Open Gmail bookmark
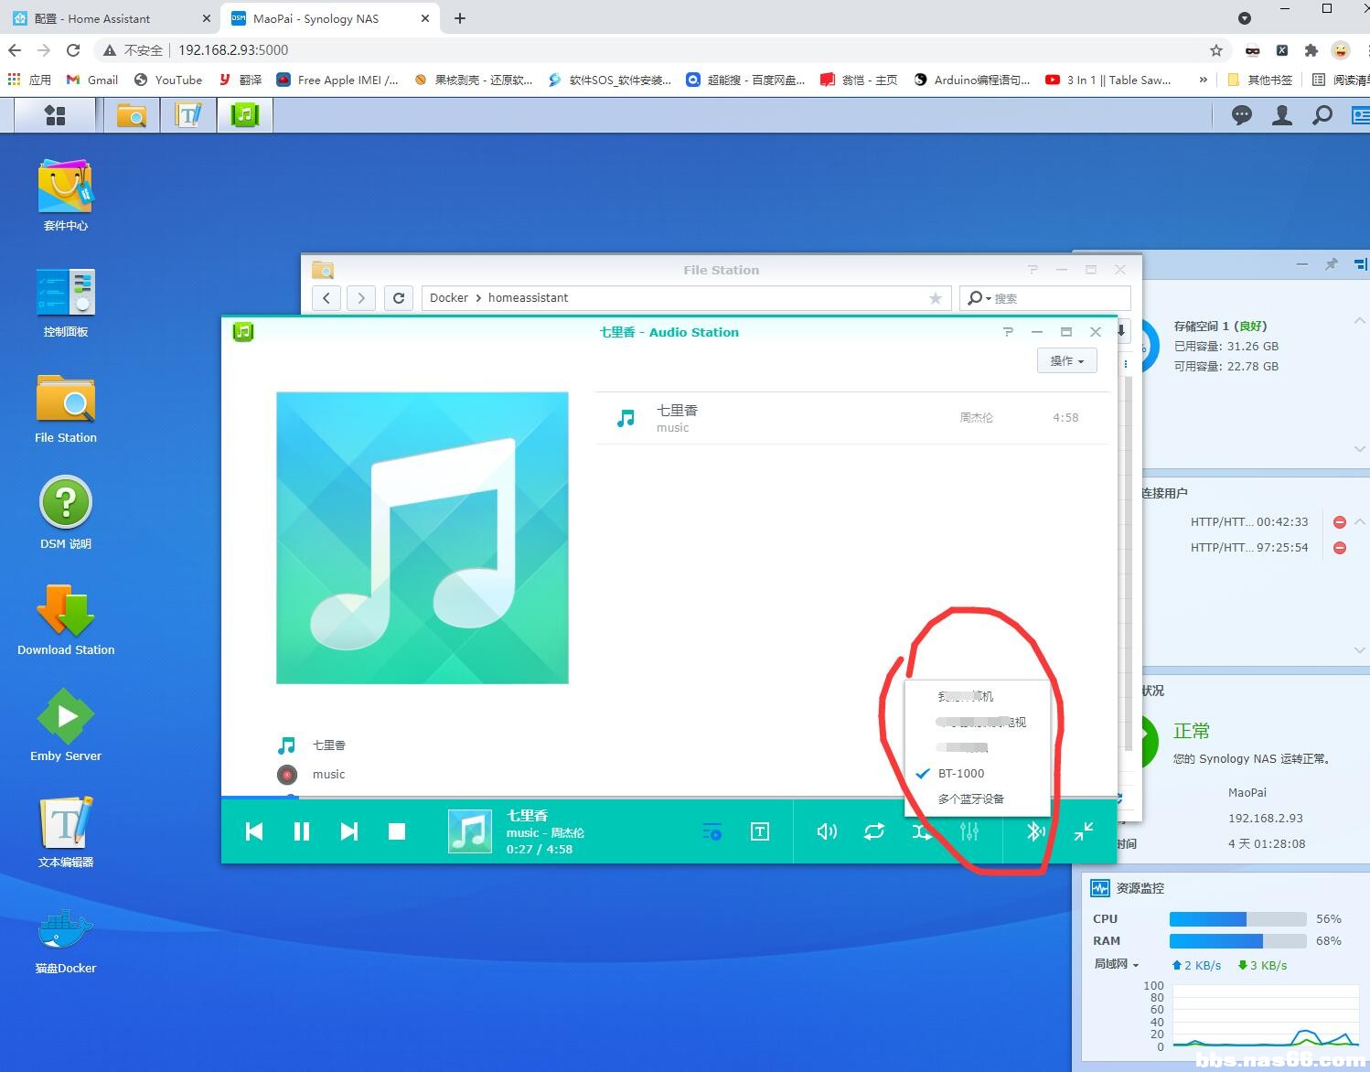The image size is (1370, 1072). 92,80
